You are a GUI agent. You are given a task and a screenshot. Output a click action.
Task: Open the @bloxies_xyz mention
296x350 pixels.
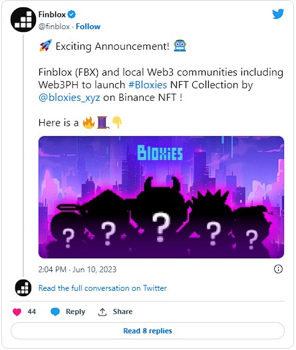tap(69, 98)
